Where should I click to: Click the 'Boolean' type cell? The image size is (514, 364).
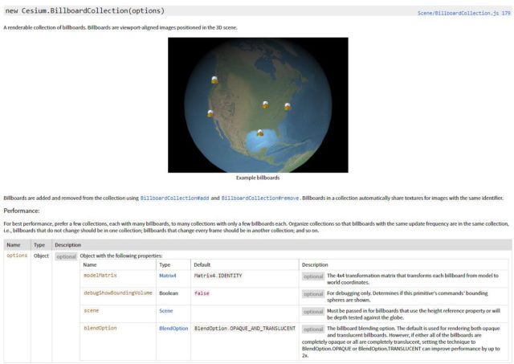pyautogui.click(x=169, y=293)
